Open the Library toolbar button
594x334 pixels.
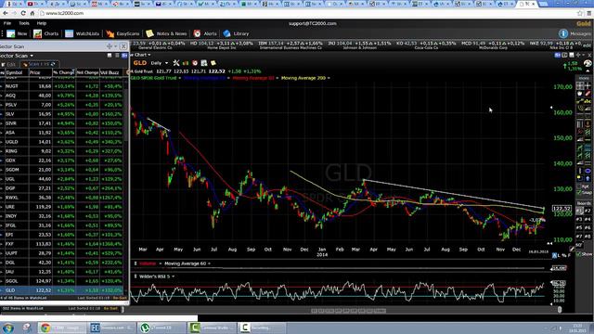point(236,33)
